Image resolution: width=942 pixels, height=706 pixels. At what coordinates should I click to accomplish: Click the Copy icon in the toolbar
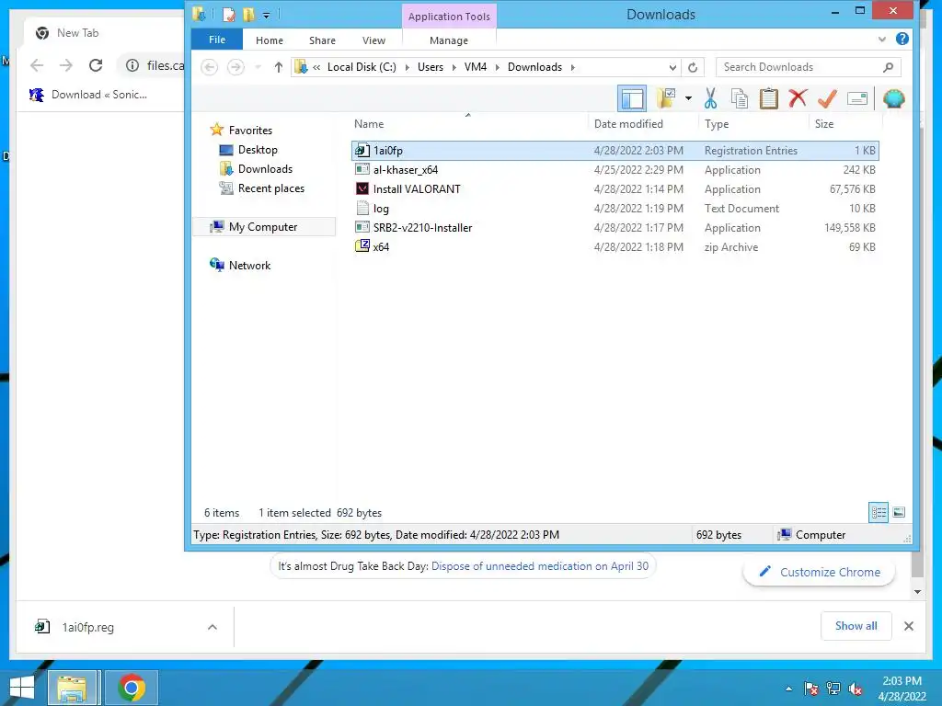click(x=740, y=98)
